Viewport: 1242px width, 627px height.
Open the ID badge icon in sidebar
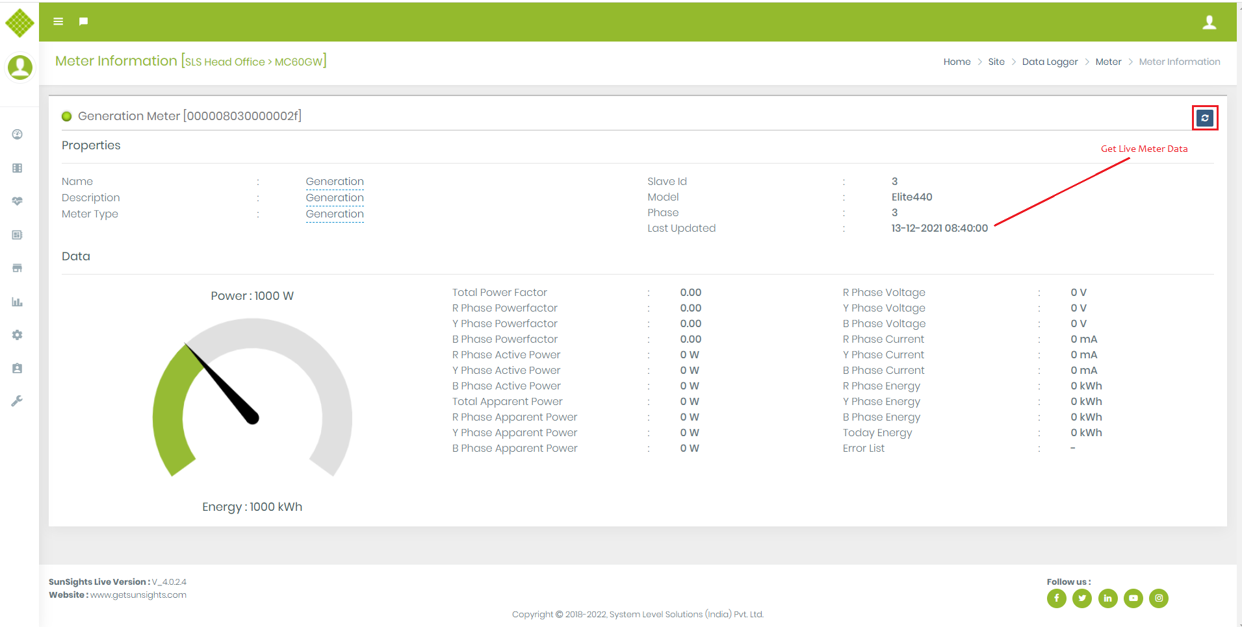tap(18, 368)
